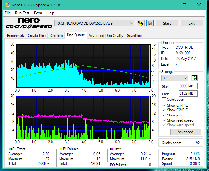This screenshot has height=171, width=209.
Task: Open the drive options tools icon
Action: click(141, 23)
